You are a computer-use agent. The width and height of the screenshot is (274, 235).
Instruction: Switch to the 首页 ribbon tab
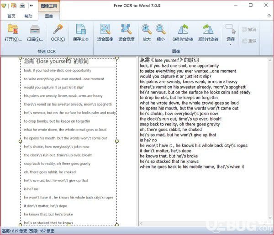11,16
